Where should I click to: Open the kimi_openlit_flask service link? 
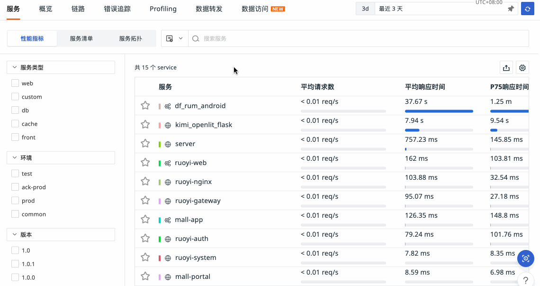click(204, 125)
